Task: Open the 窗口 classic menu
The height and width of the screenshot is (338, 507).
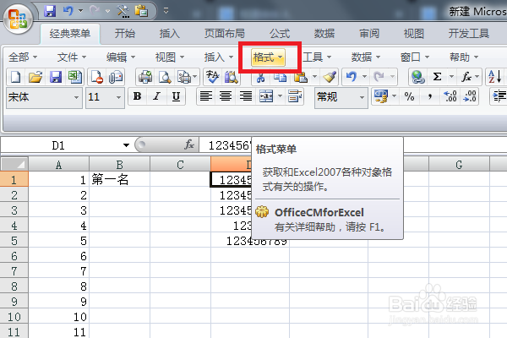Action: 415,57
